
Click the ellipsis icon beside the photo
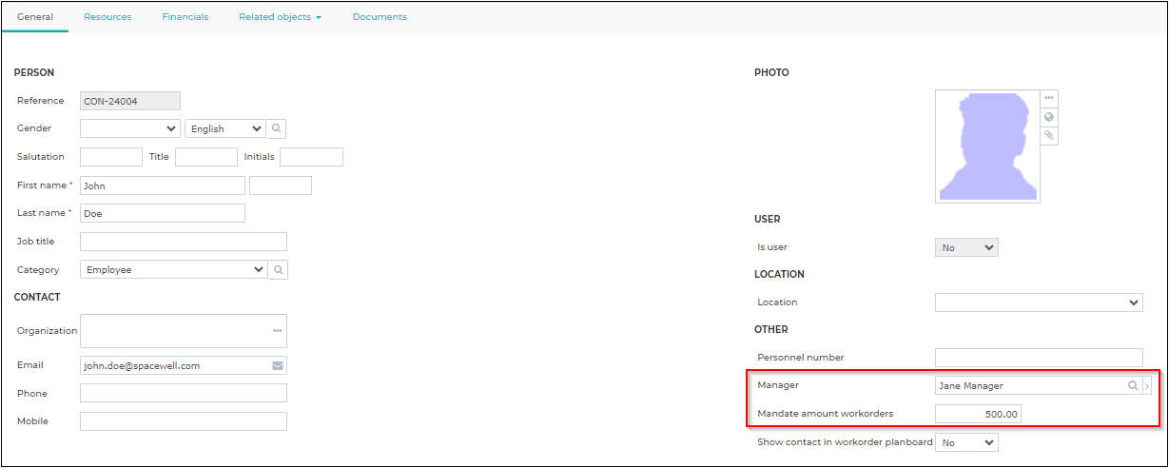tap(1049, 98)
